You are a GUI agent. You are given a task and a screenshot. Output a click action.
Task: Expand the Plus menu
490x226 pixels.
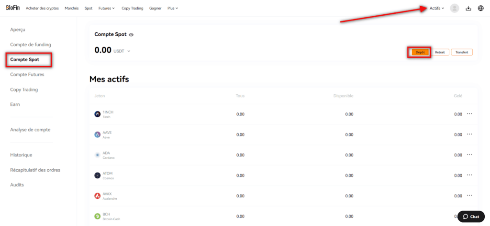pyautogui.click(x=172, y=8)
